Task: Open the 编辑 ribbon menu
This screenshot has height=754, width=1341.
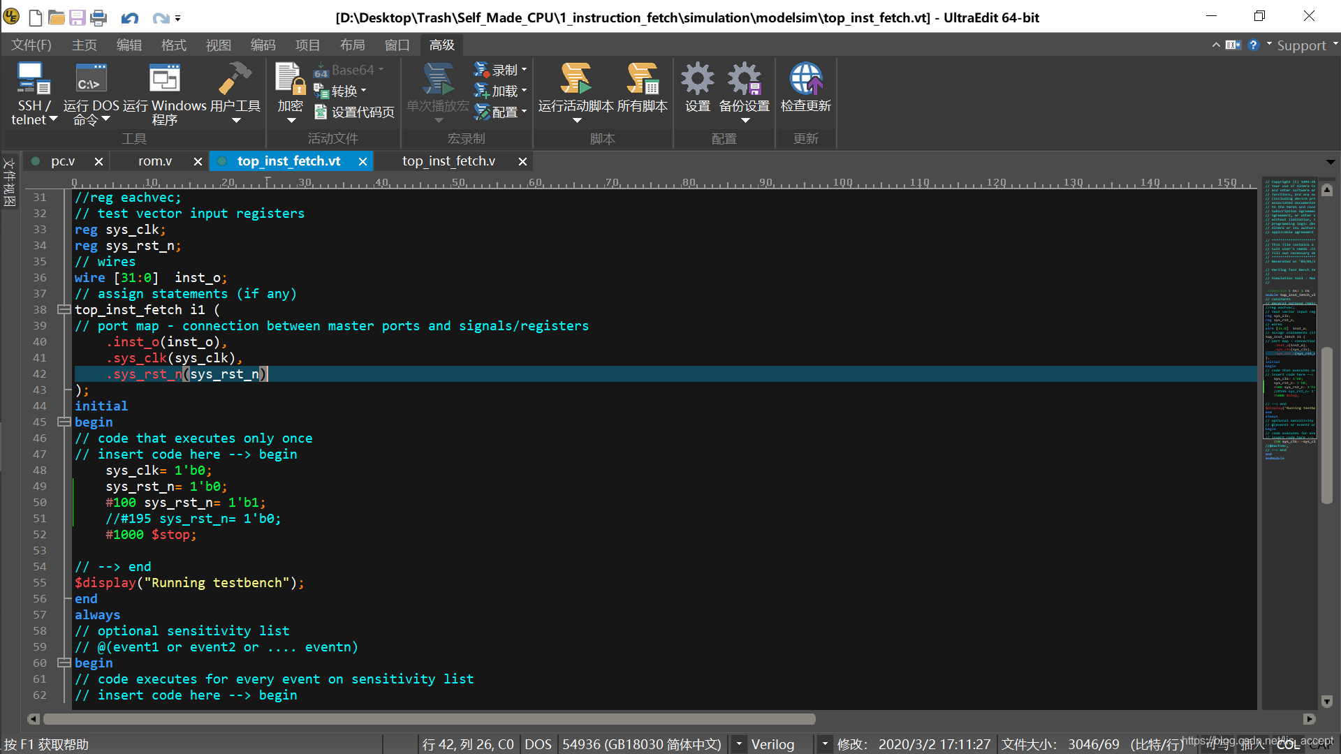Action: [x=129, y=45]
